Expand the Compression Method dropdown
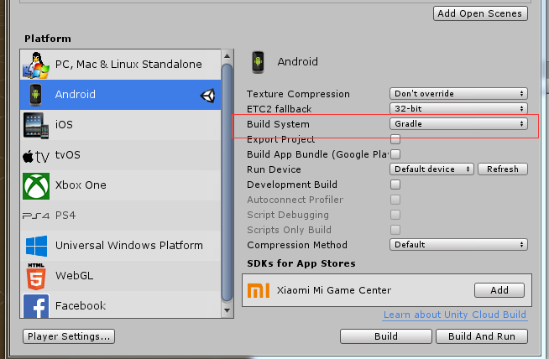 tap(458, 245)
